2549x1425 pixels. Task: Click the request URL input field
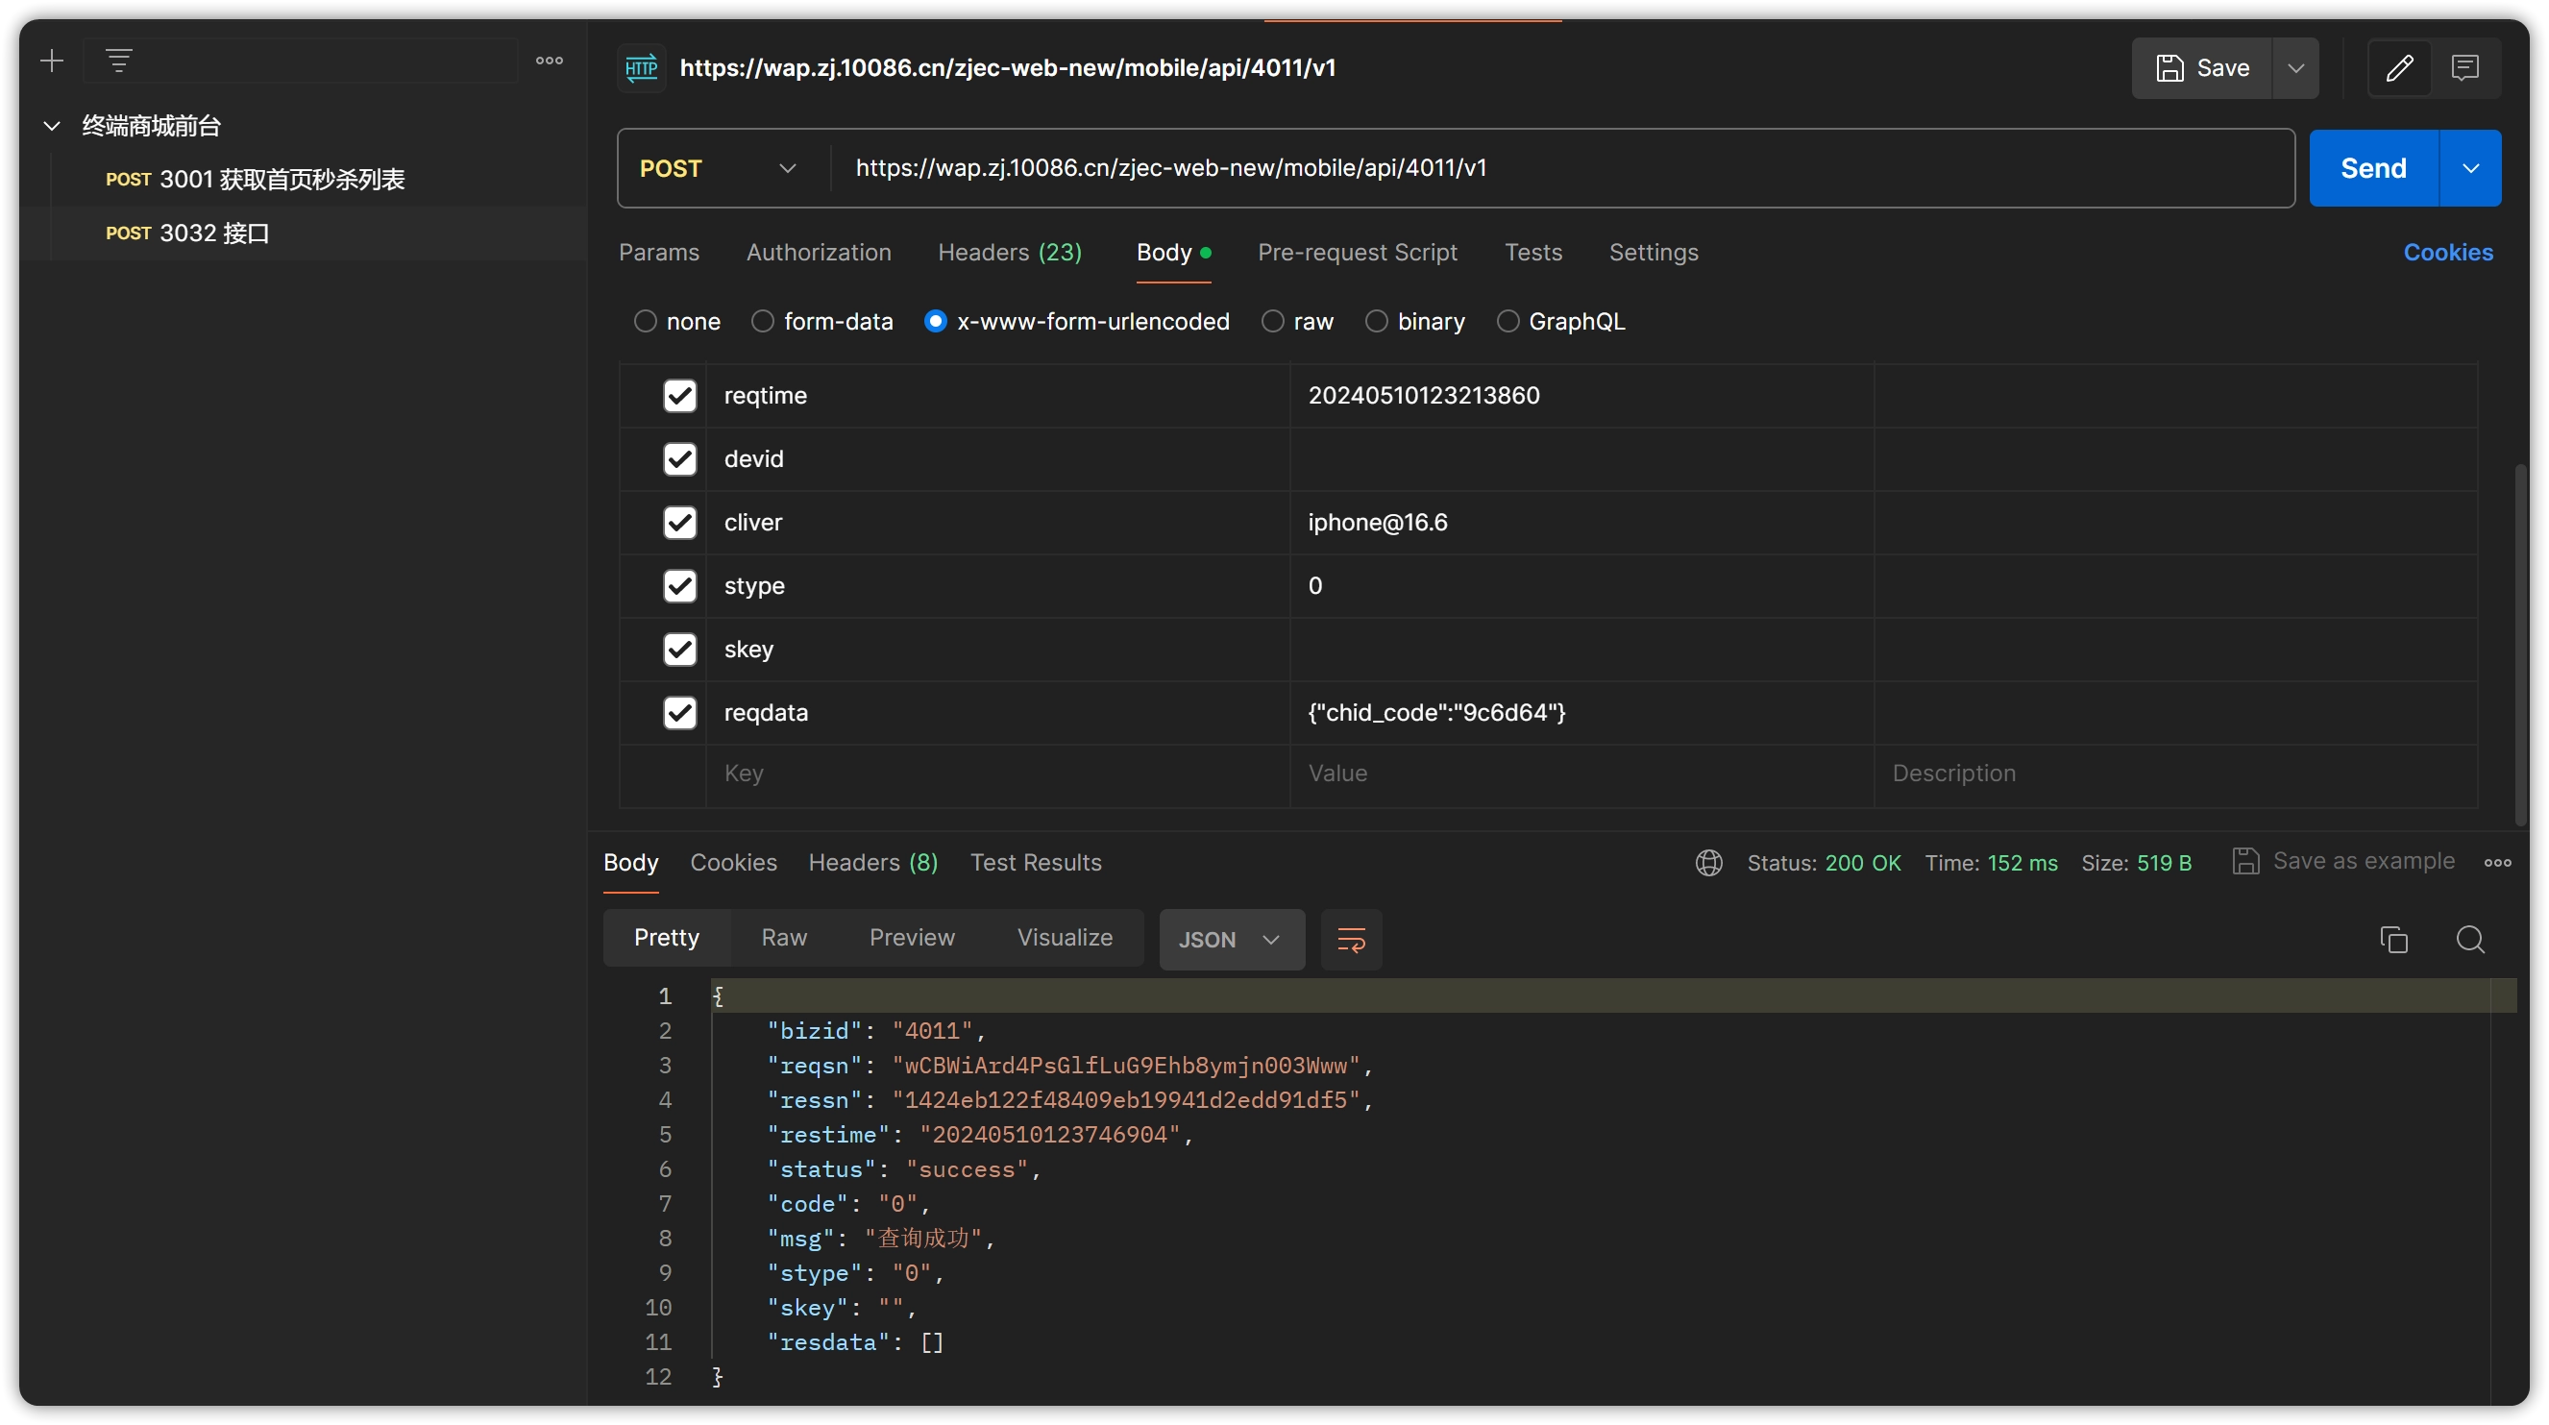1561,168
